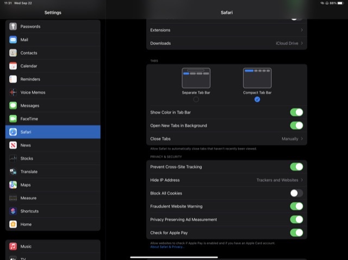Open Maps settings label
Image resolution: width=348 pixels, height=260 pixels.
pyautogui.click(x=26, y=185)
